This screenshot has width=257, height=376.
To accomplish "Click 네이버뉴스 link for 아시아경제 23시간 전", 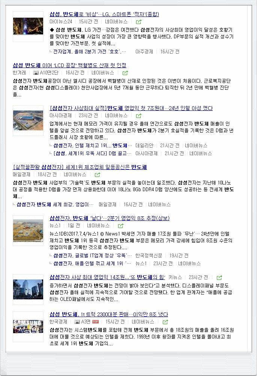I will (x=116, y=116).
